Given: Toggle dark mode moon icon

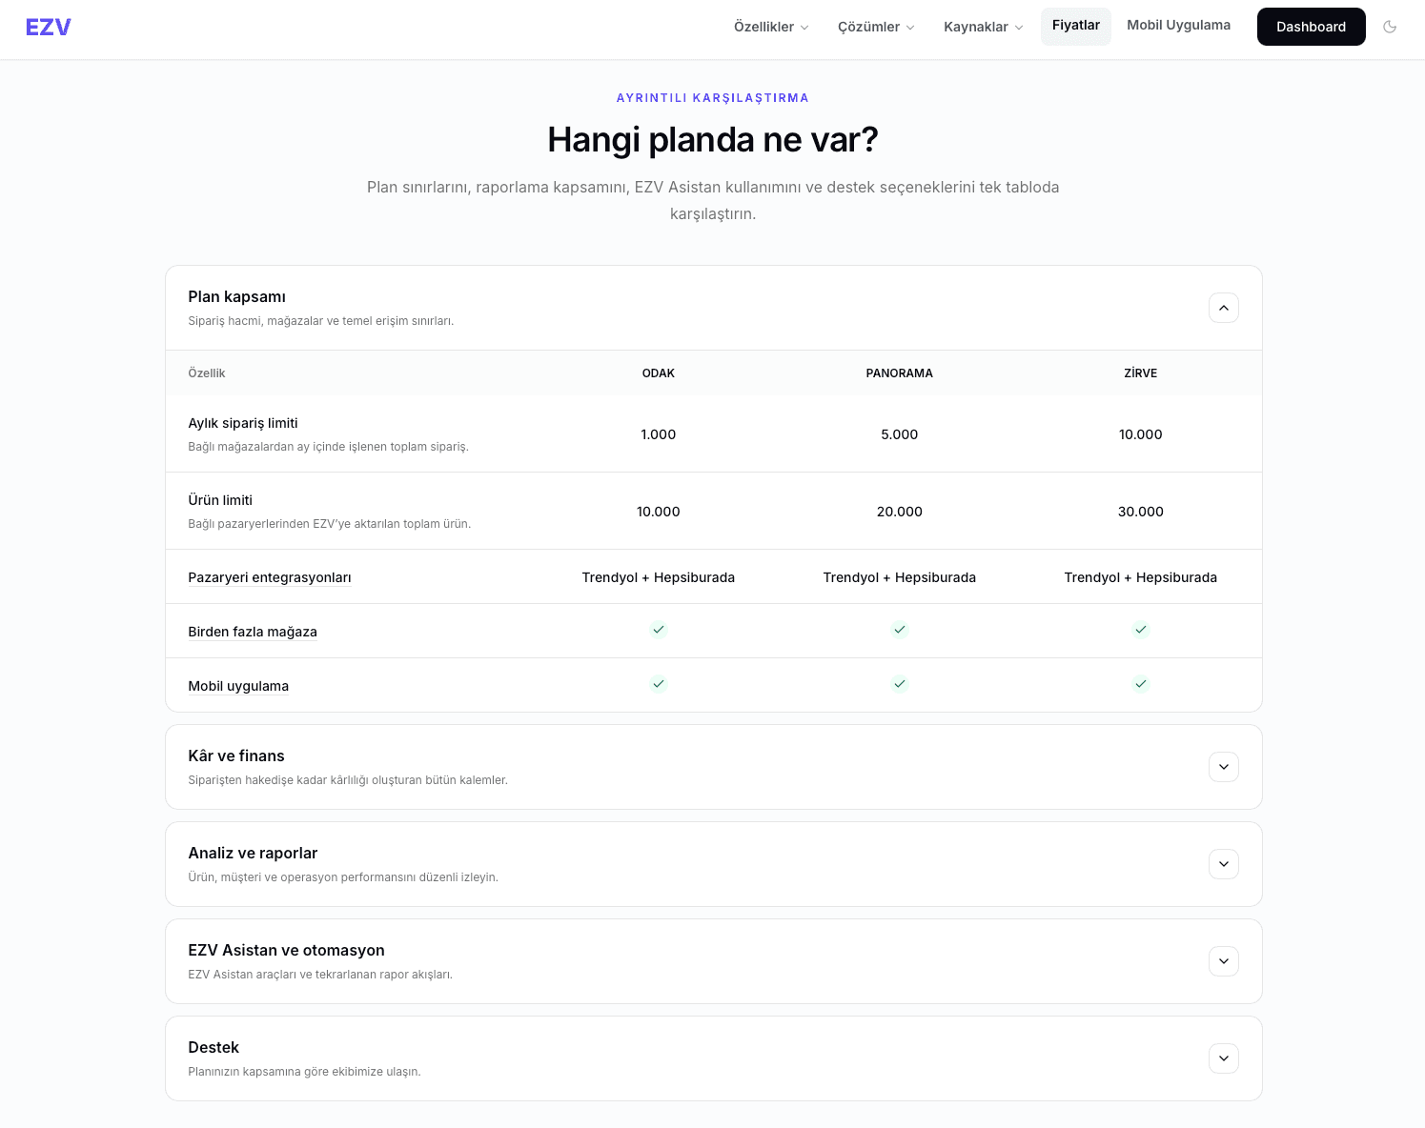Looking at the screenshot, I should click(1390, 27).
